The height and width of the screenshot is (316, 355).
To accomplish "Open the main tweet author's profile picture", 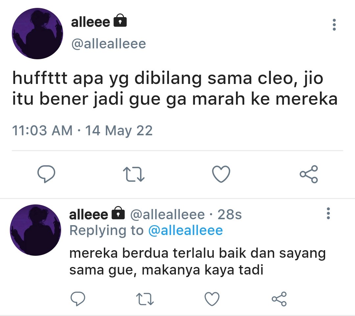I will 37,34.
